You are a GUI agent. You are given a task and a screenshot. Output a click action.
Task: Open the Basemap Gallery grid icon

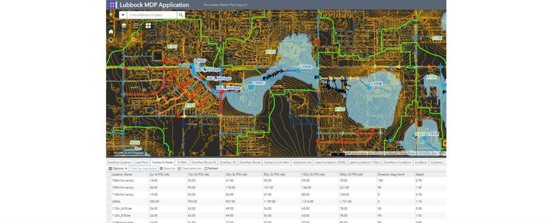coord(148,26)
